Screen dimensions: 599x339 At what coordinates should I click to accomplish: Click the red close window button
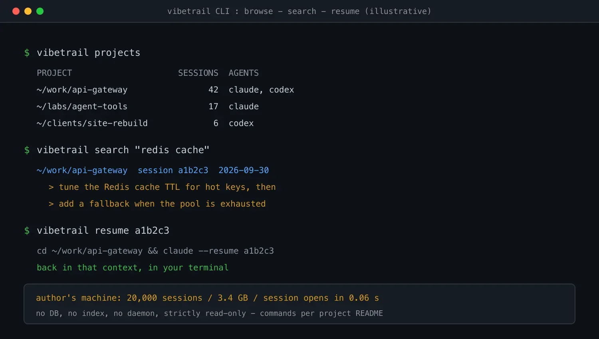coord(16,11)
